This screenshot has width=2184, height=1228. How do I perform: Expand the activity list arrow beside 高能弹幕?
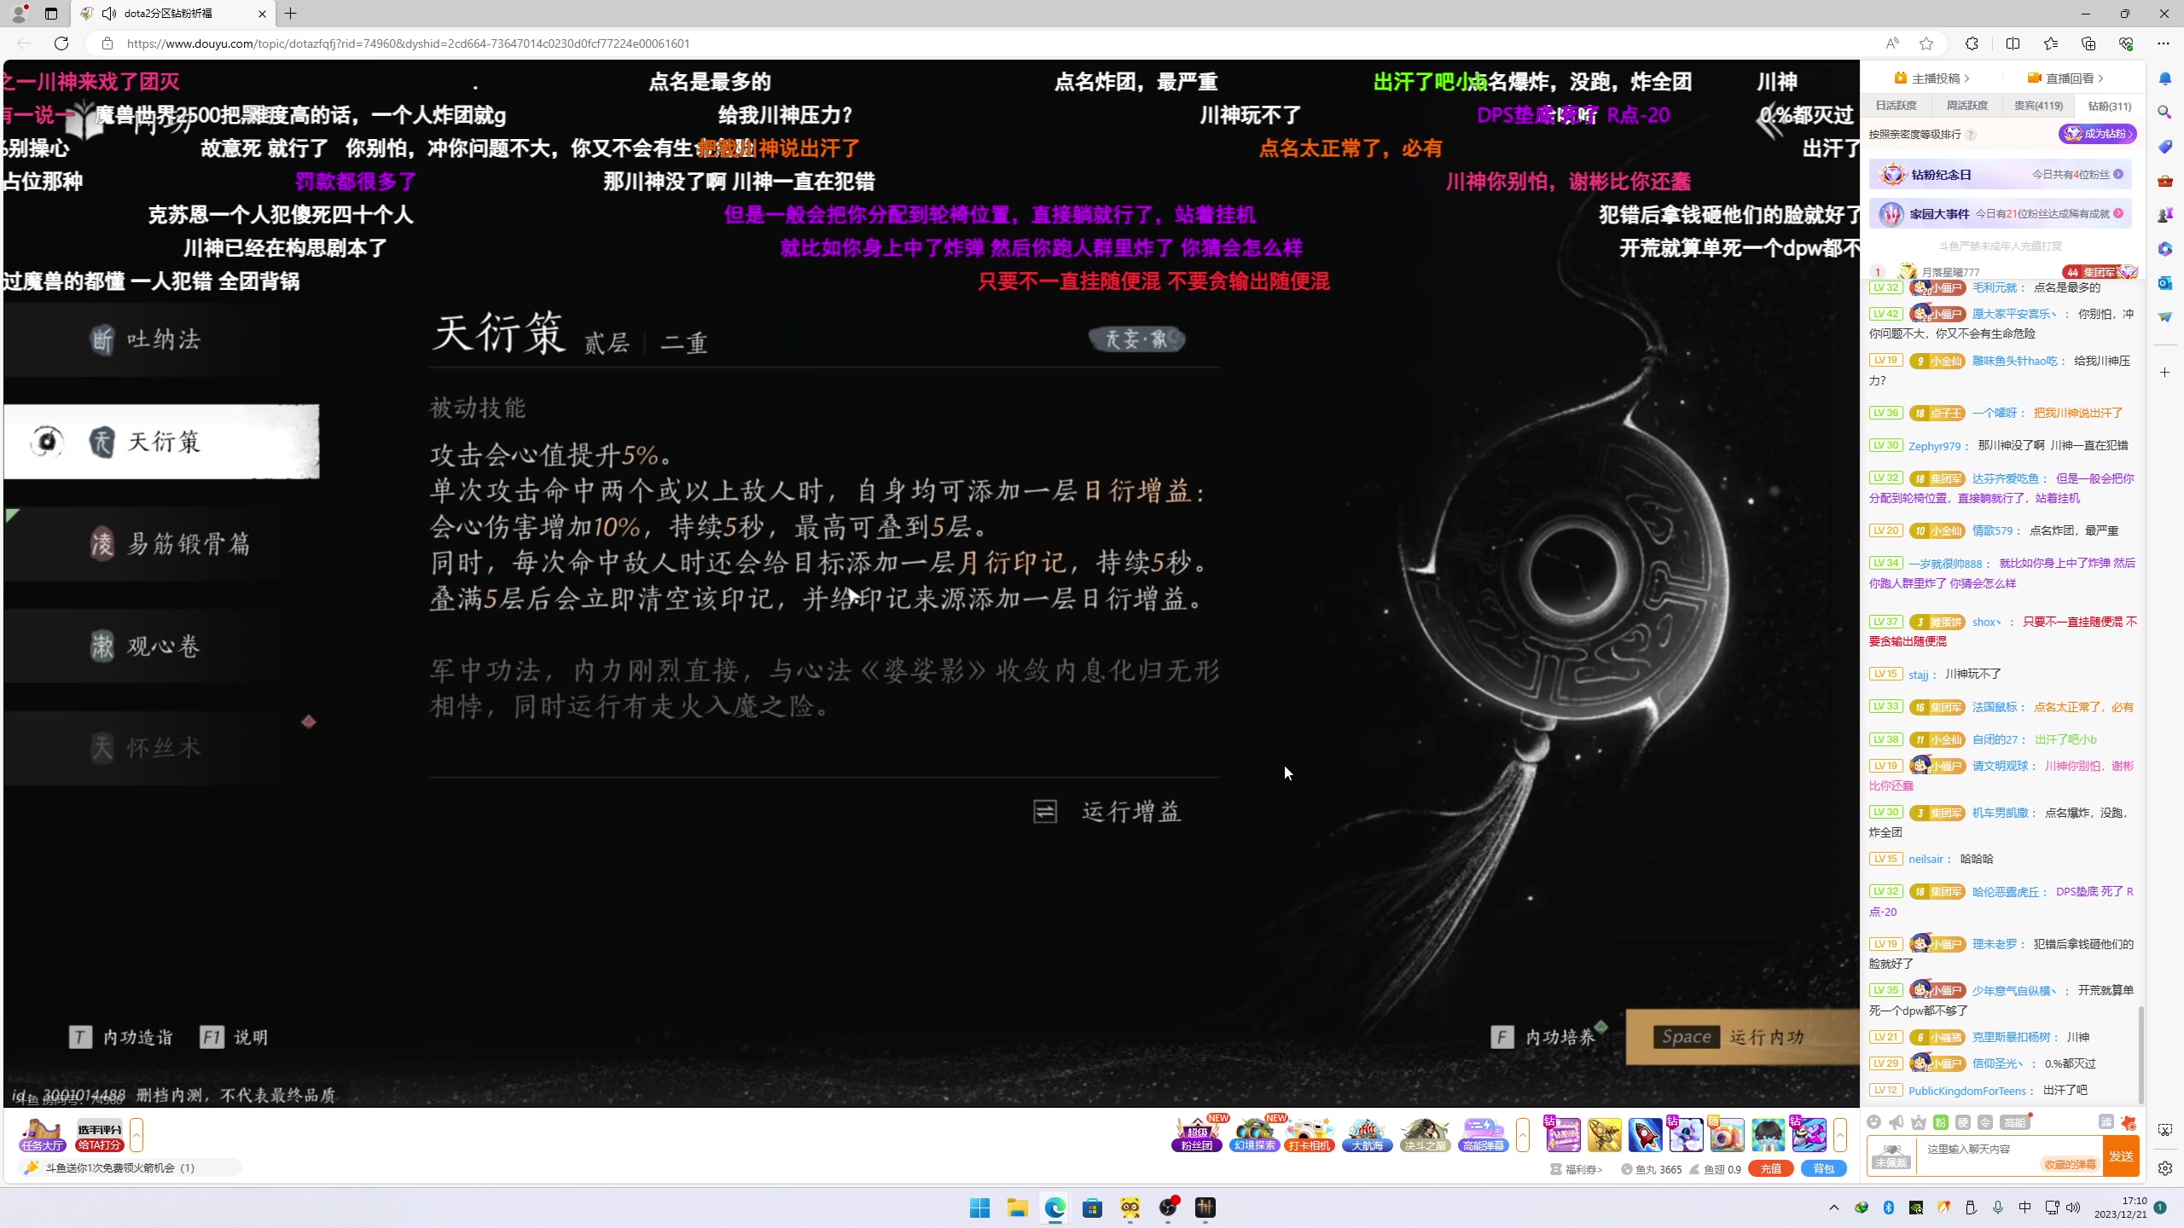point(1523,1135)
